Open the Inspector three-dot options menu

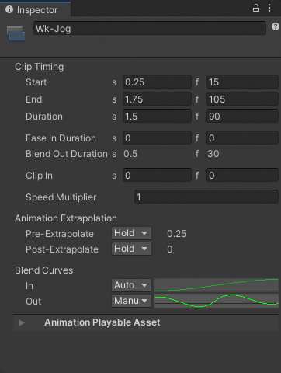coord(269,8)
